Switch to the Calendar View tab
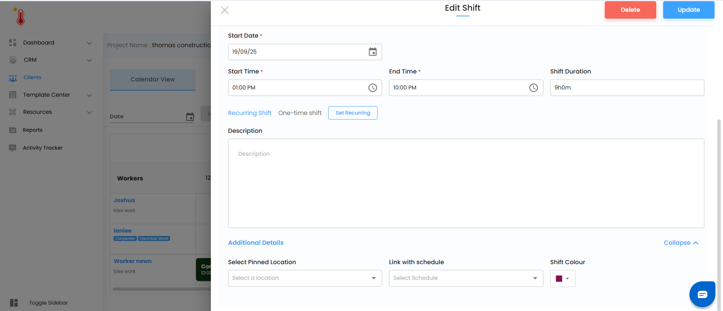723x311 pixels. (x=153, y=80)
